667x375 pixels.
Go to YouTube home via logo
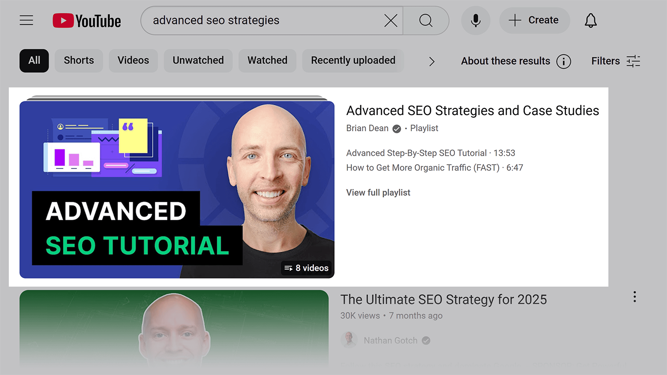pyautogui.click(x=87, y=21)
